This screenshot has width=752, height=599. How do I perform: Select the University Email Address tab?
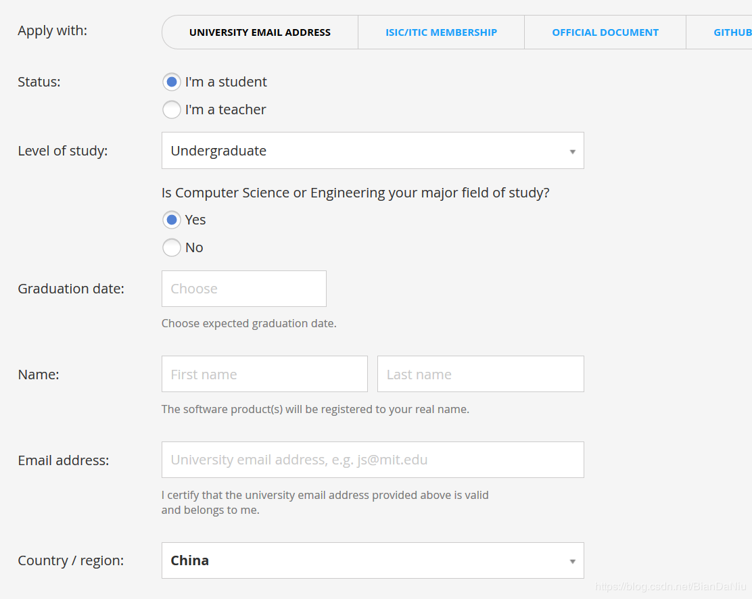click(x=260, y=32)
